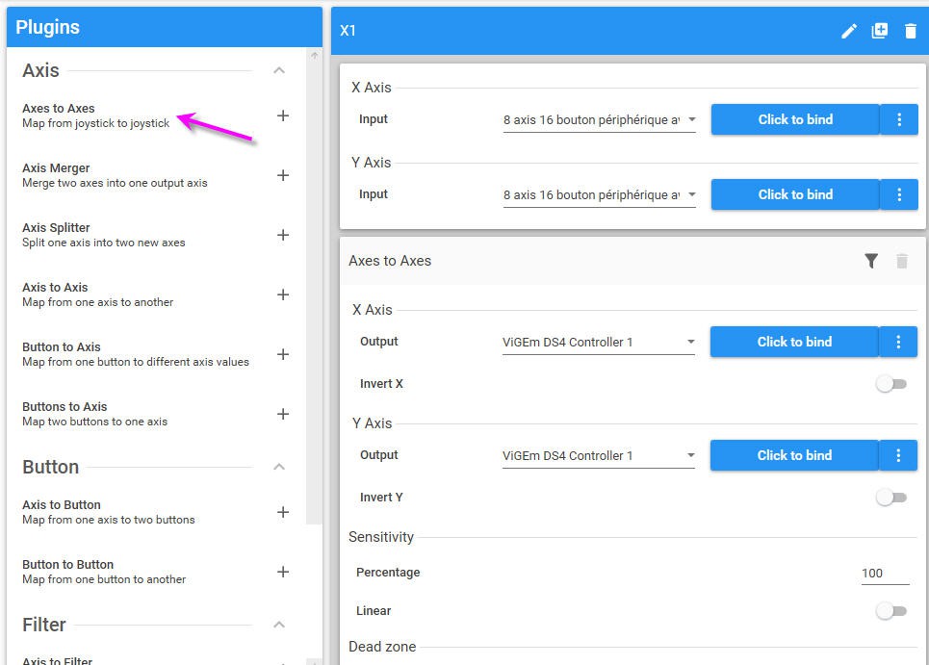Click to bind the Y Axis input
Screen dimensions: 929x665
pos(794,194)
